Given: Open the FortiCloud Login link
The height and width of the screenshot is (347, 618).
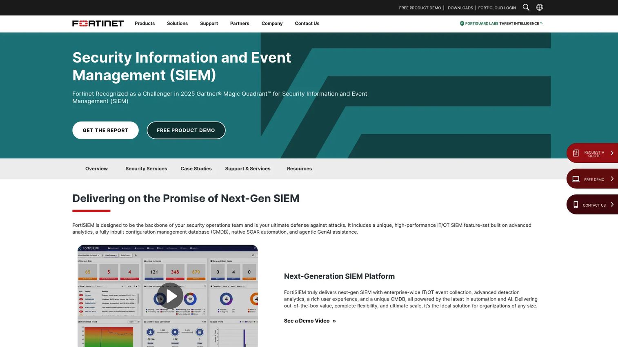Looking at the screenshot, I should coord(497,8).
